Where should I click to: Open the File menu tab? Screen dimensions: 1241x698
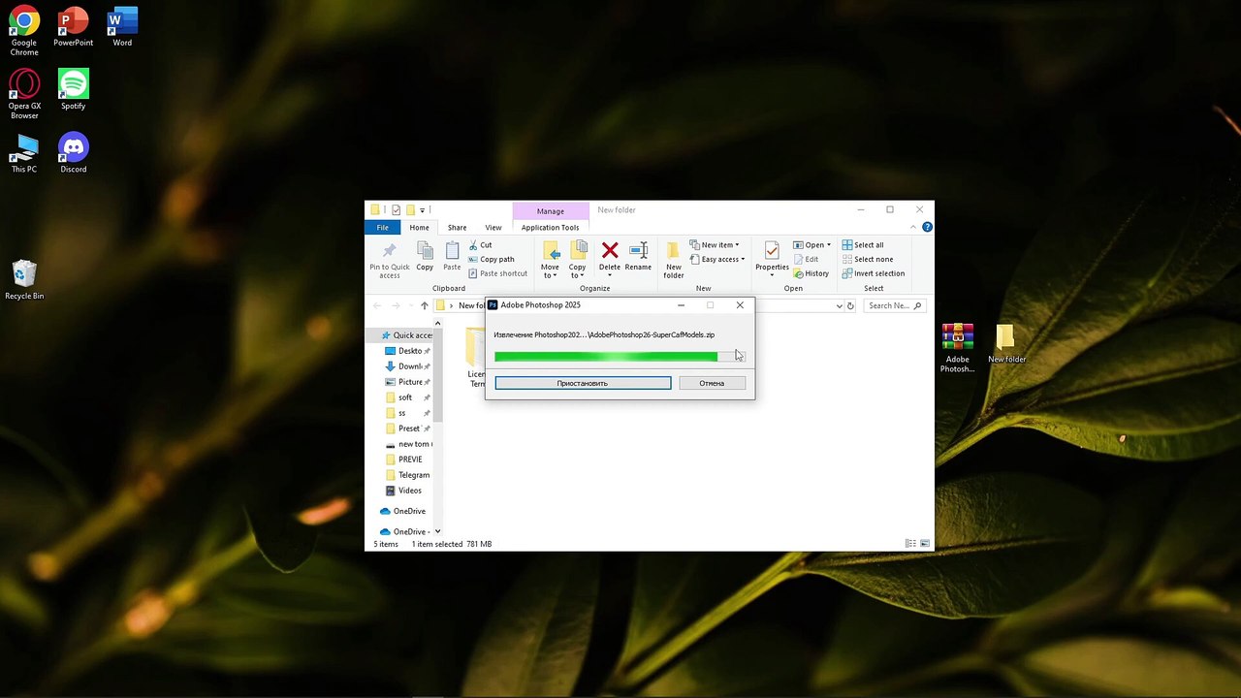(x=383, y=227)
